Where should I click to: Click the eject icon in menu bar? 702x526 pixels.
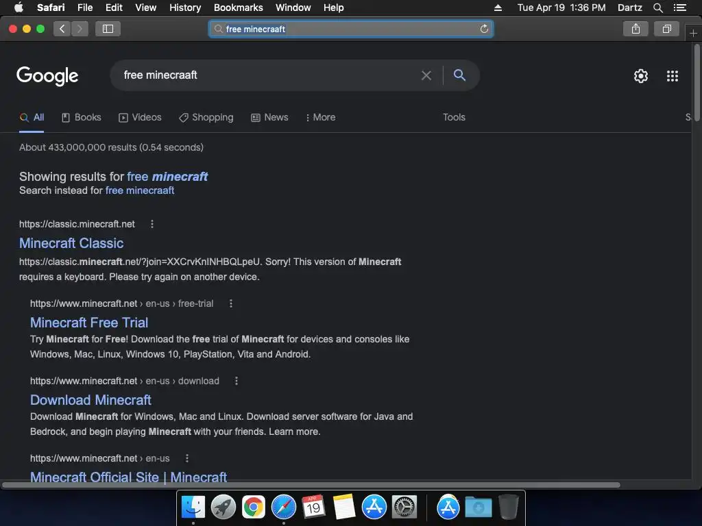498,8
